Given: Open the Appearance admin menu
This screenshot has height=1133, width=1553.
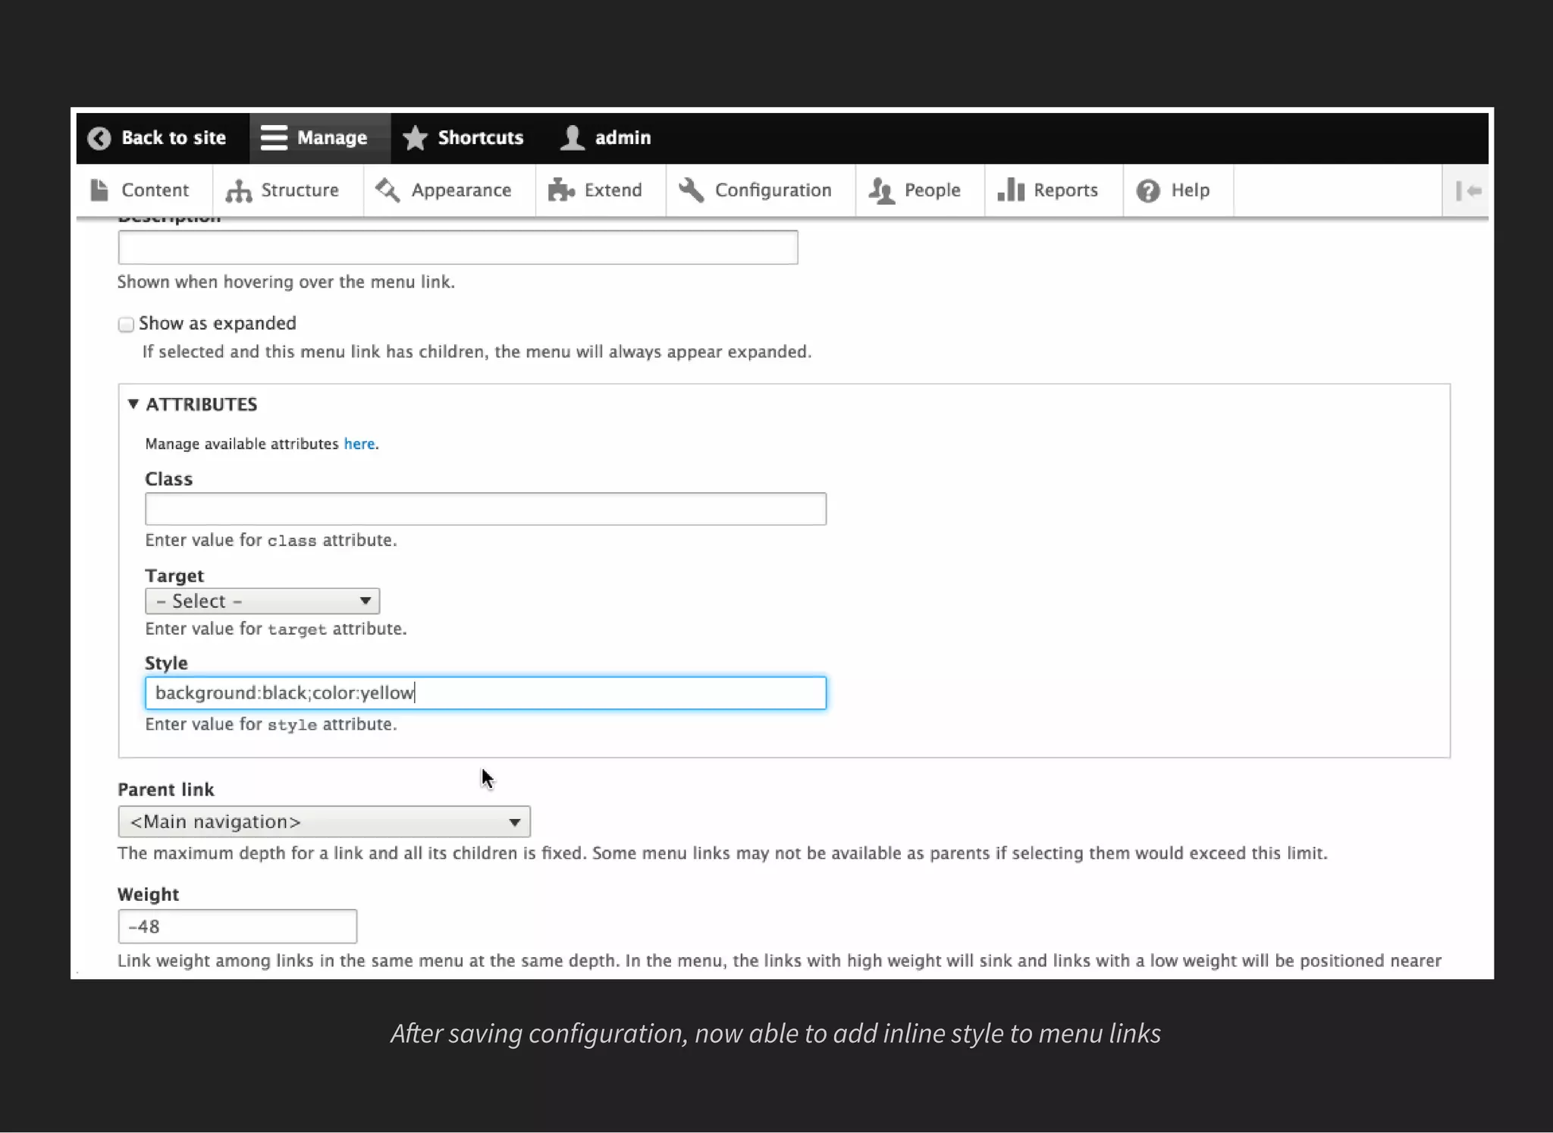Looking at the screenshot, I should tap(450, 190).
